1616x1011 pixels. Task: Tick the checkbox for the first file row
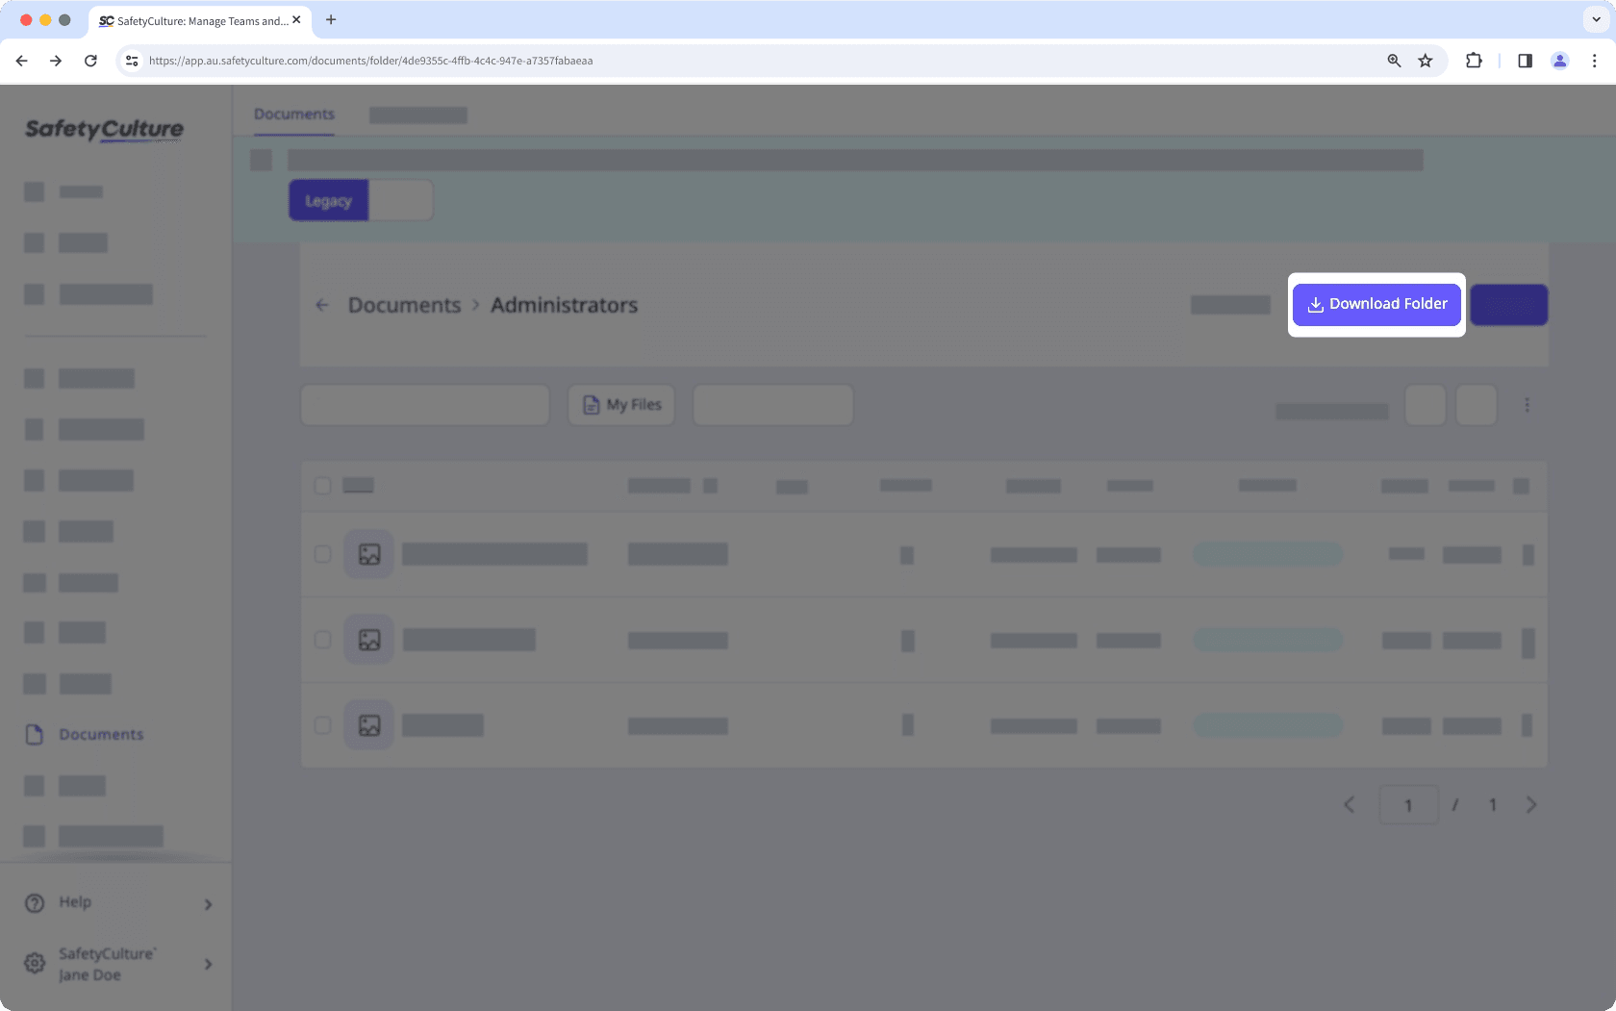323,555
